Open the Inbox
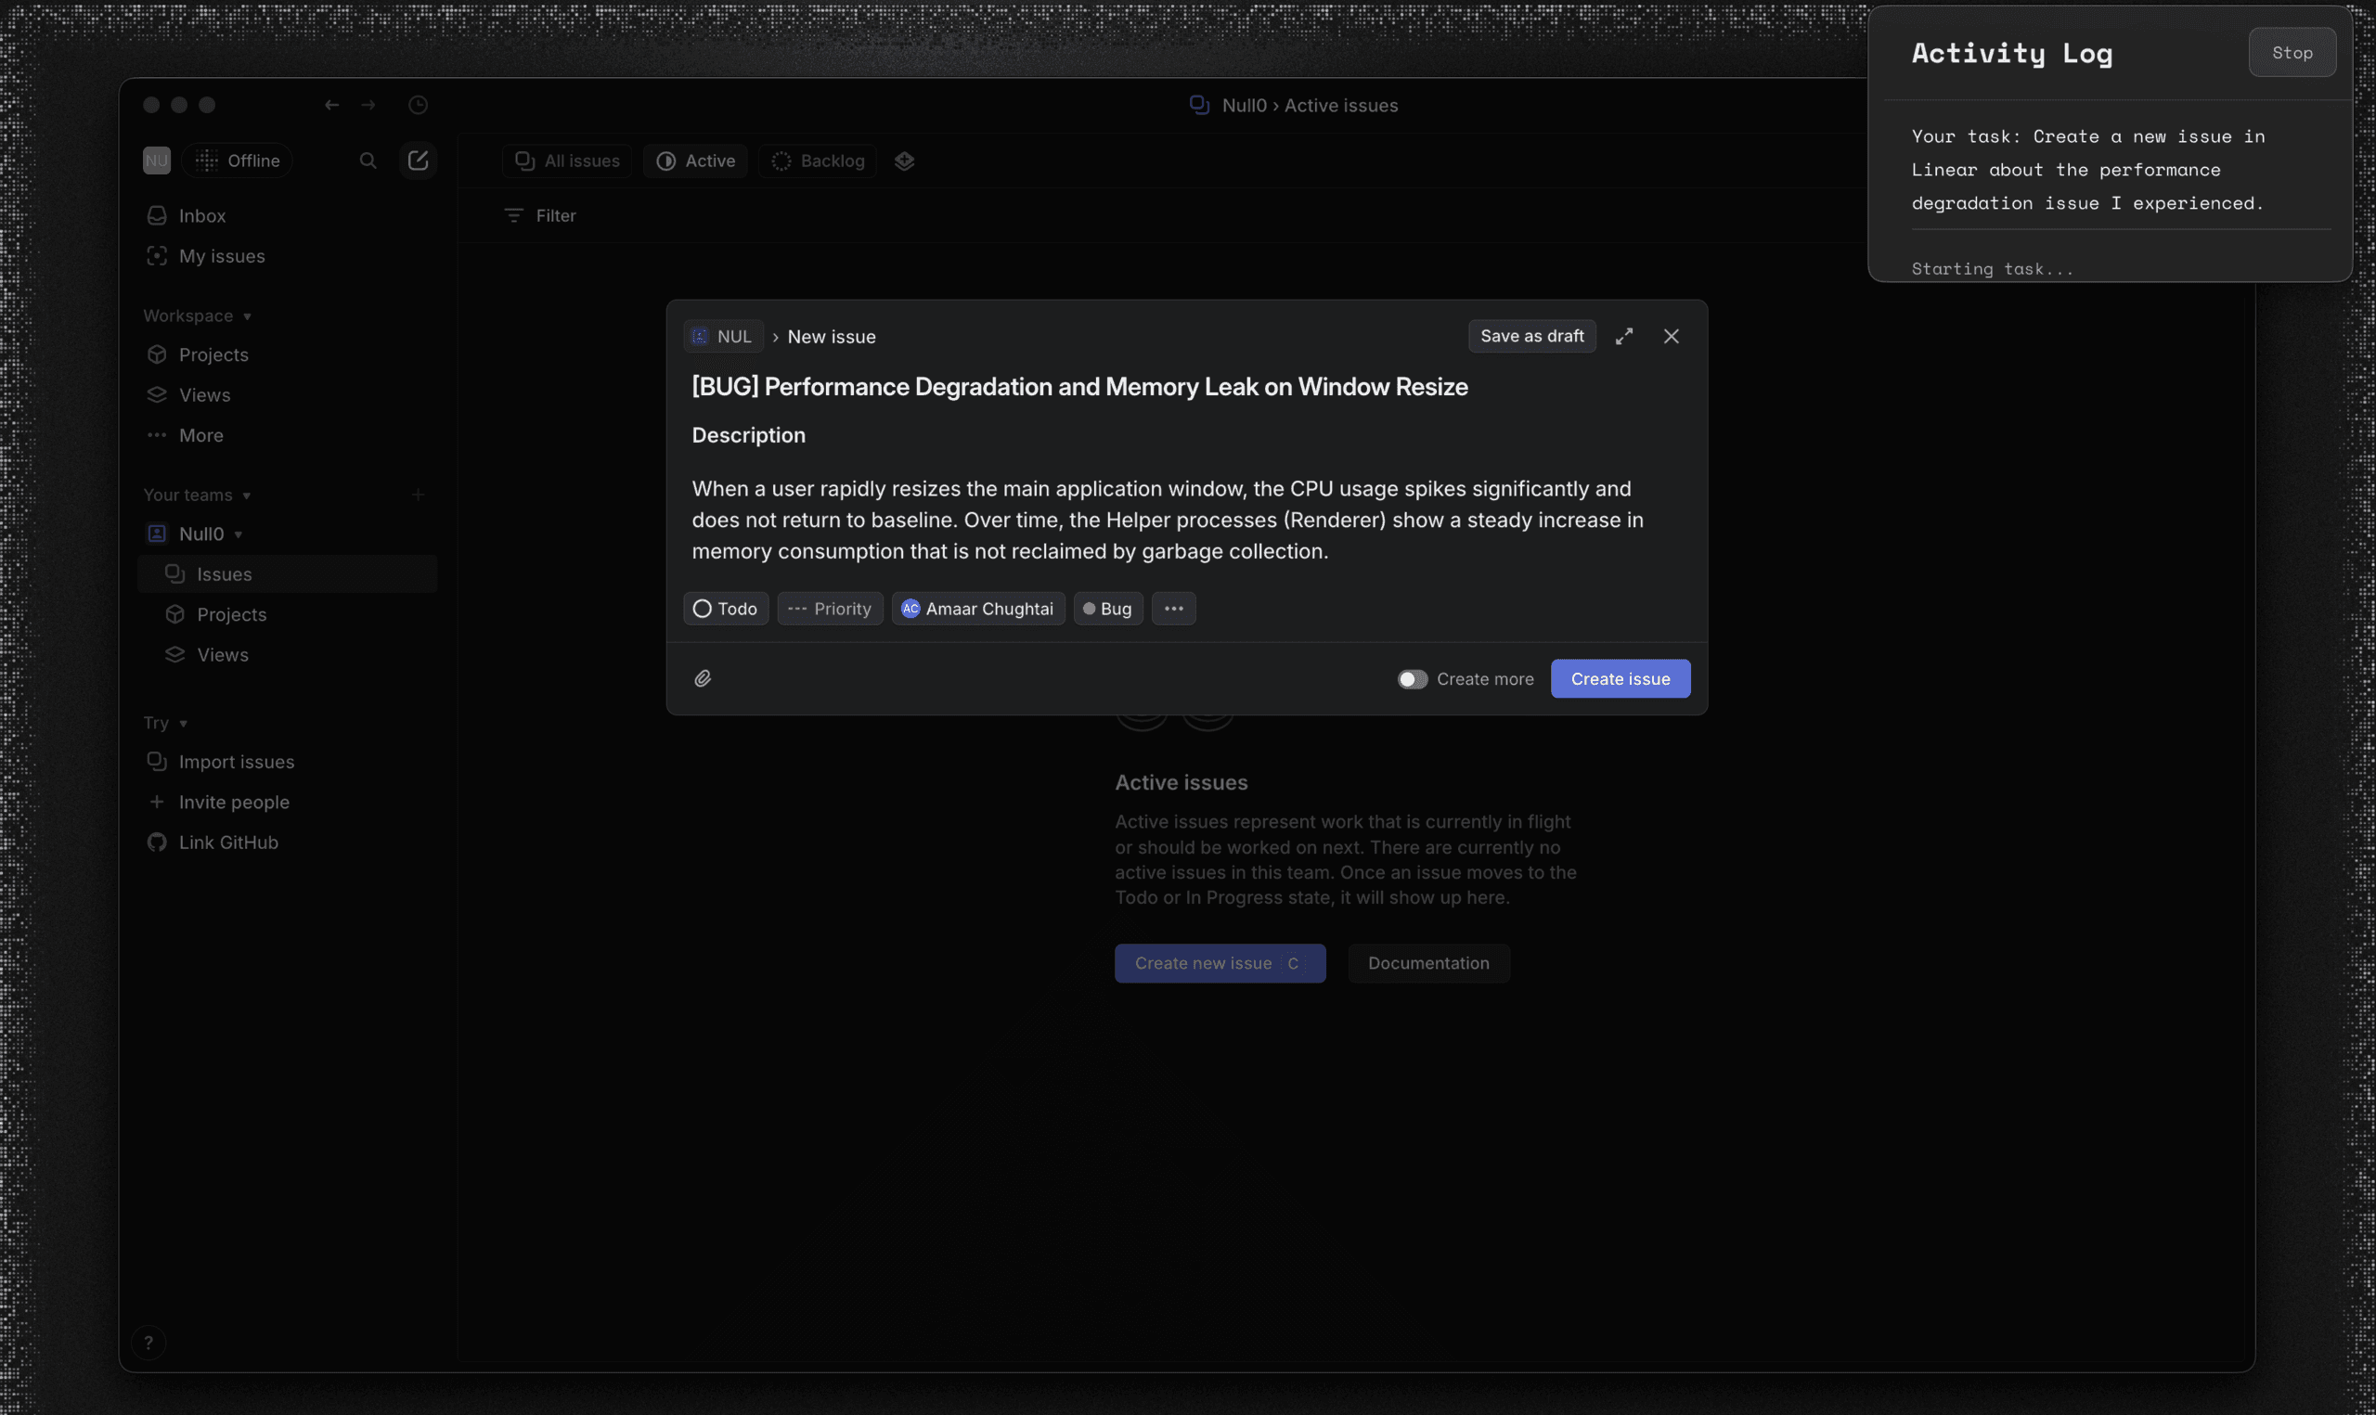Image resolution: width=2376 pixels, height=1415 pixels. [x=201, y=215]
